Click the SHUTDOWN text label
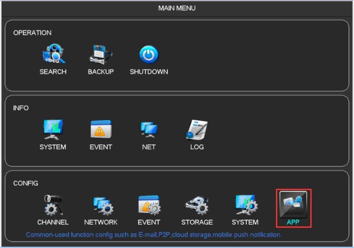The width and height of the screenshot is (354, 248). coord(149,72)
